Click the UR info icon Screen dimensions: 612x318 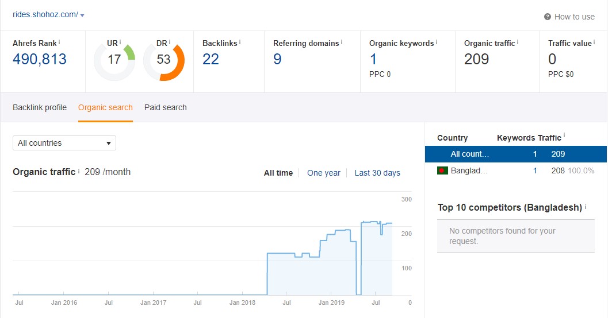pyautogui.click(x=120, y=42)
